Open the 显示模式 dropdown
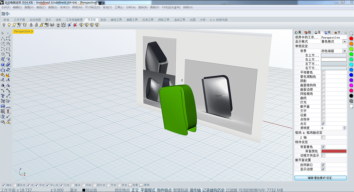The height and width of the screenshot is (192, 354). click(x=345, y=41)
